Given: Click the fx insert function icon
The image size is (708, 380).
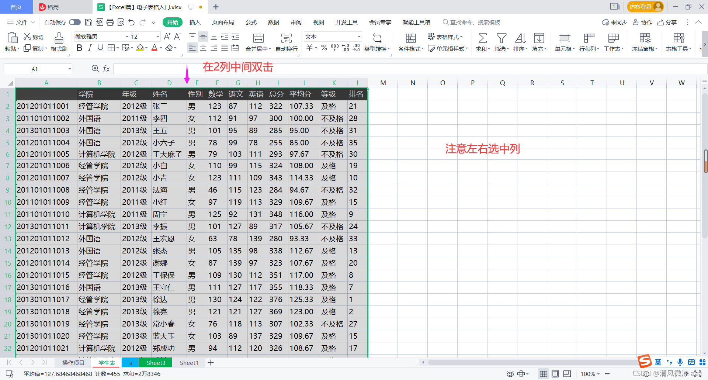Looking at the screenshot, I should [106, 69].
